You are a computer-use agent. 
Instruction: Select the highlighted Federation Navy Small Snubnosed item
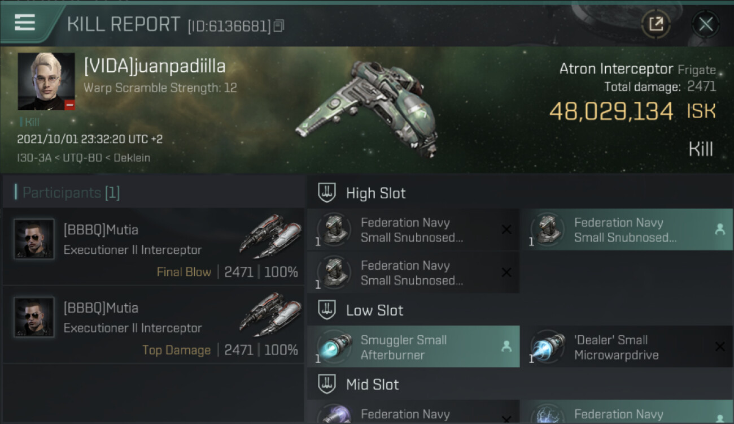click(627, 230)
